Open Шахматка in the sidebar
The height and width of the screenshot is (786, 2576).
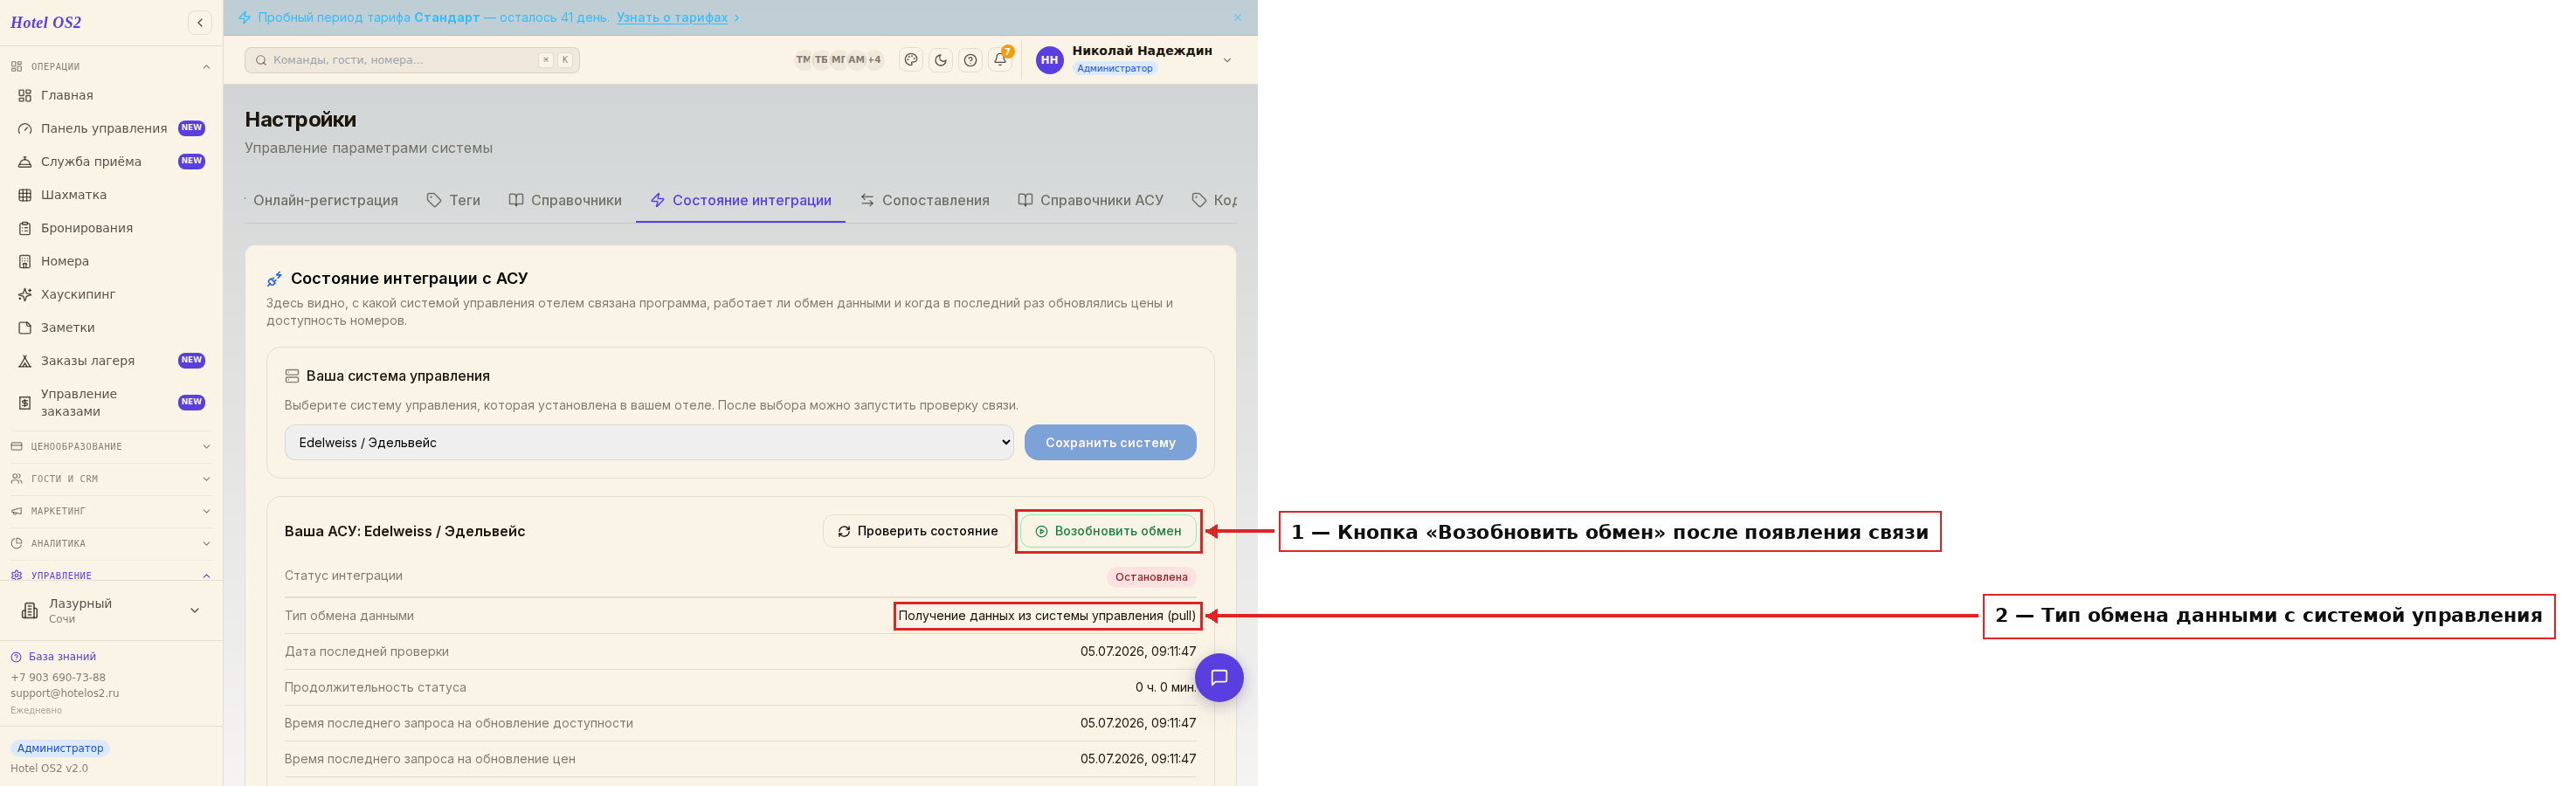[111, 195]
